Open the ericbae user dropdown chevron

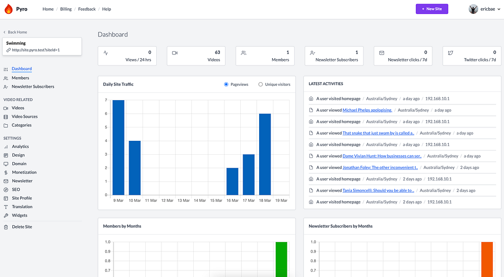coord(499,9)
